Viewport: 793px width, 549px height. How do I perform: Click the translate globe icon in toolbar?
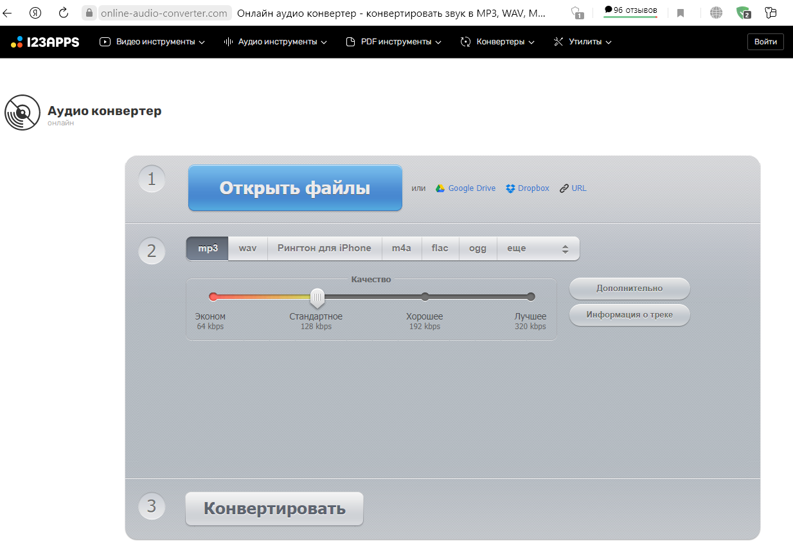pyautogui.click(x=716, y=11)
